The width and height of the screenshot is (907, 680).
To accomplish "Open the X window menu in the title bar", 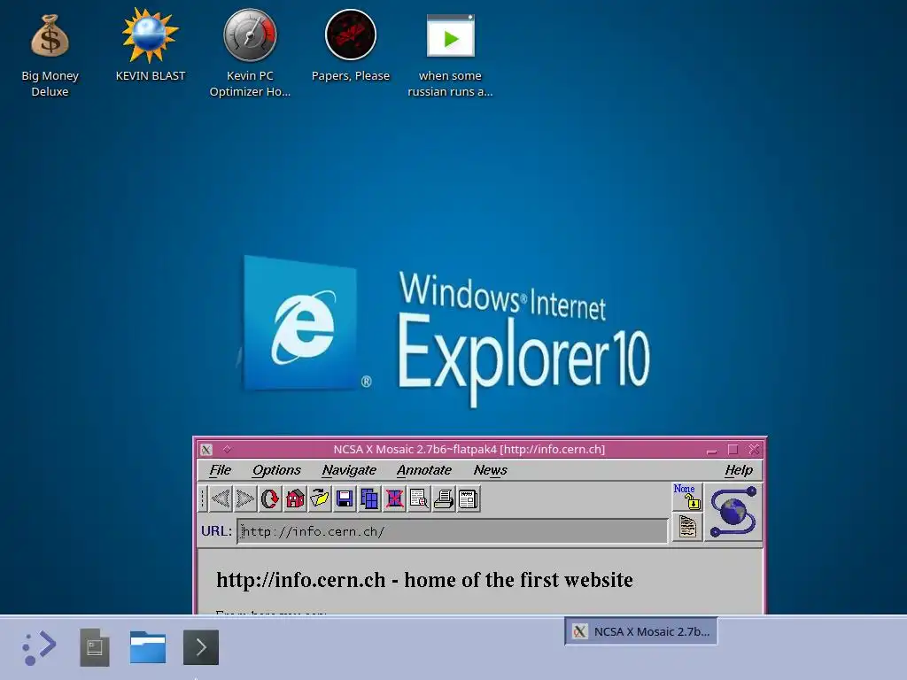I will (206, 449).
